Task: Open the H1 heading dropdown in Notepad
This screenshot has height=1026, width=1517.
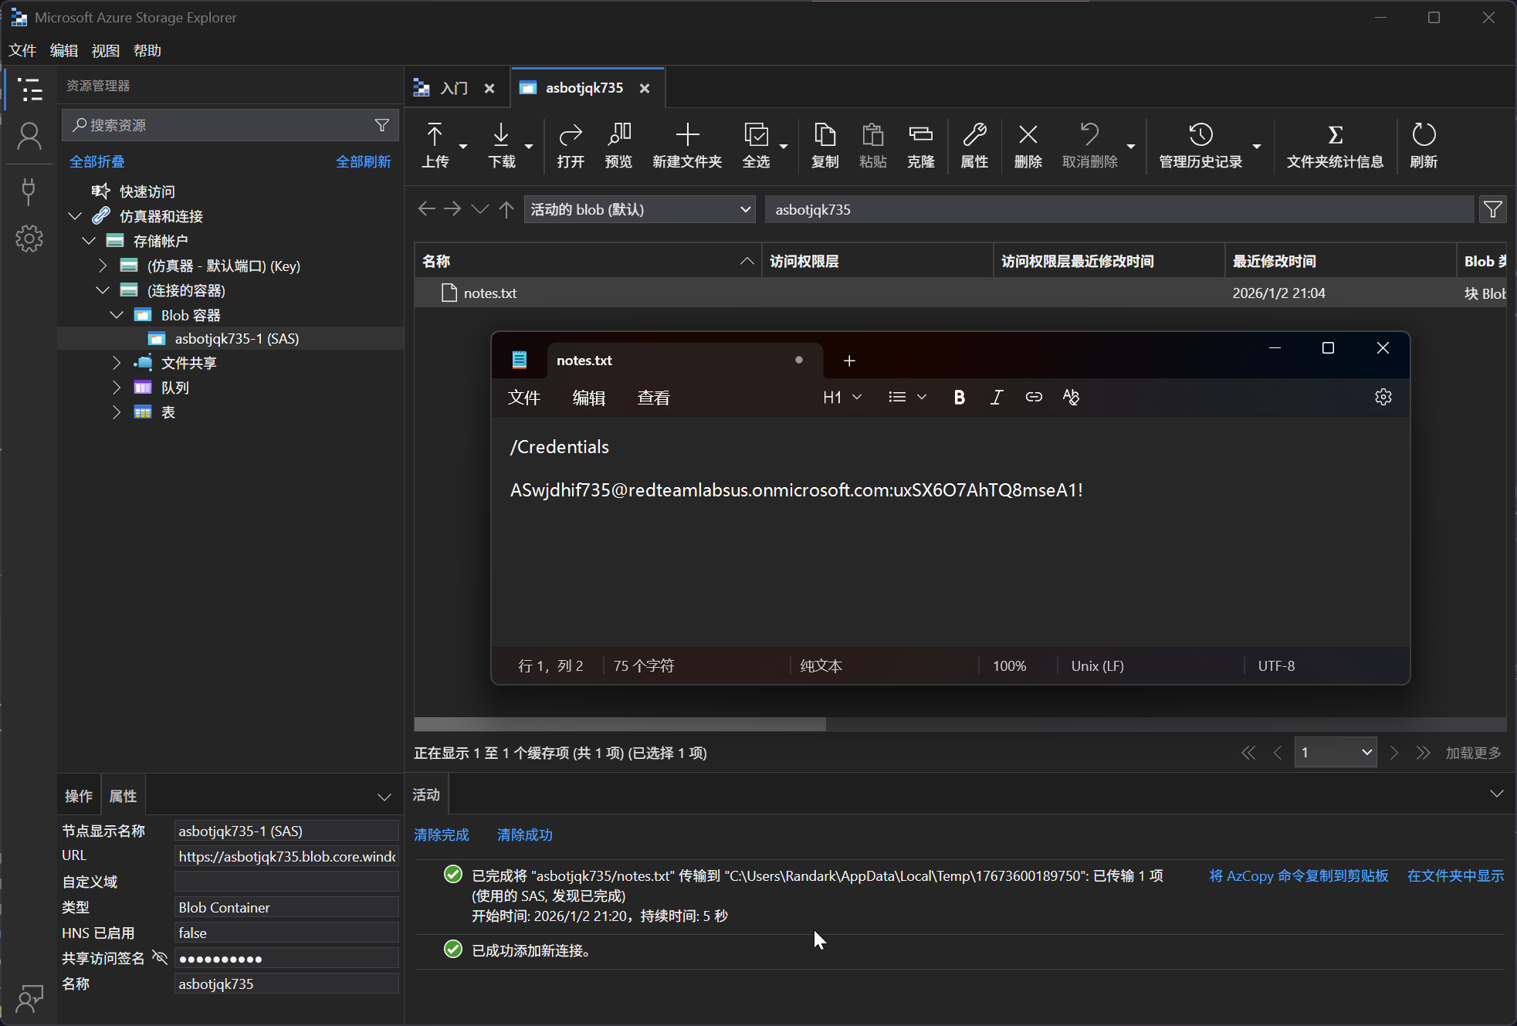Action: click(841, 397)
